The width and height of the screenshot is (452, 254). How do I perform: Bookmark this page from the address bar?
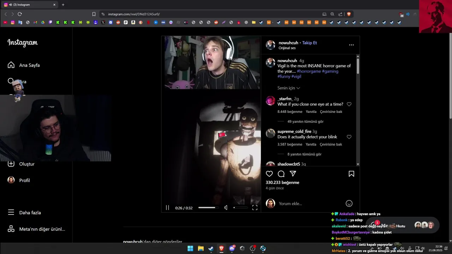94,14
